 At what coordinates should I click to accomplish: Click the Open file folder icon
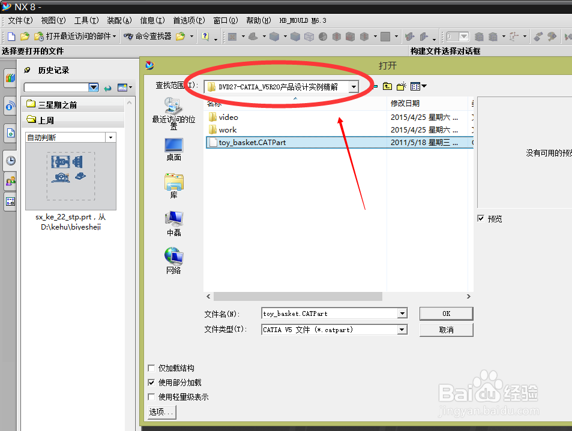tap(24, 36)
